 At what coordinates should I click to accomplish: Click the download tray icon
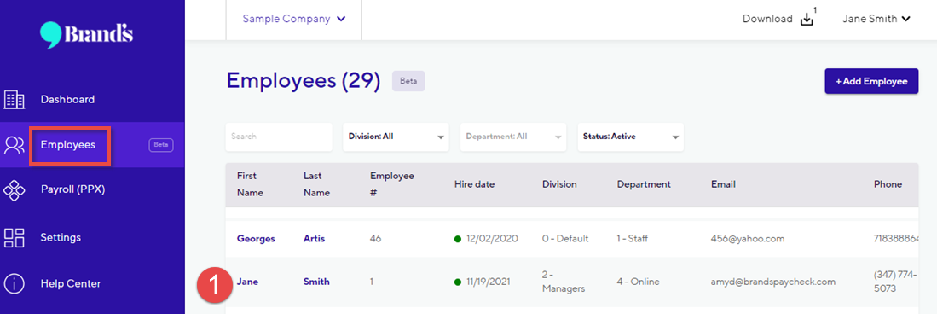[x=807, y=19]
